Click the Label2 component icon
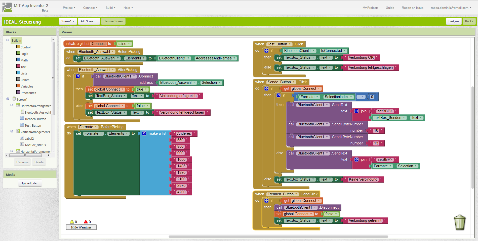The width and height of the screenshot is (478, 241). tap(22, 138)
